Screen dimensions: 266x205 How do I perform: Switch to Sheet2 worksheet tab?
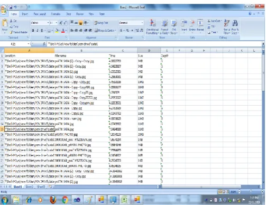[x=29, y=187]
